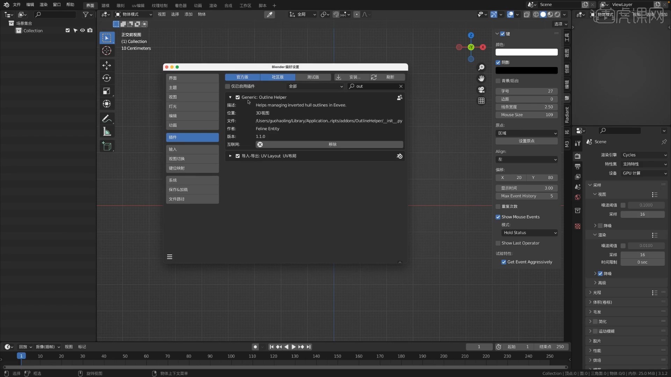Screen dimensions: 671x377
Task: Toggle Collection visibility eye icon
Action: click(82, 30)
